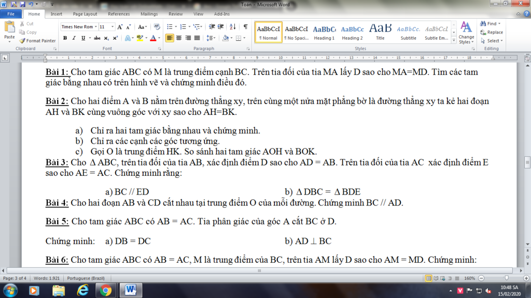Viewport: 531px width, 298px height.
Task: Click Text Effects icon
Action: 128,38
